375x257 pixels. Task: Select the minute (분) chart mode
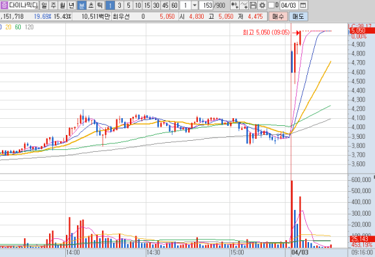point(81,5)
